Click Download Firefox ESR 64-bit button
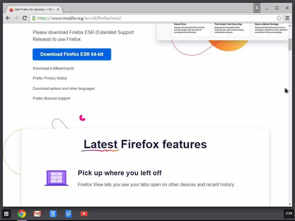The width and height of the screenshot is (295, 221). coord(72,54)
